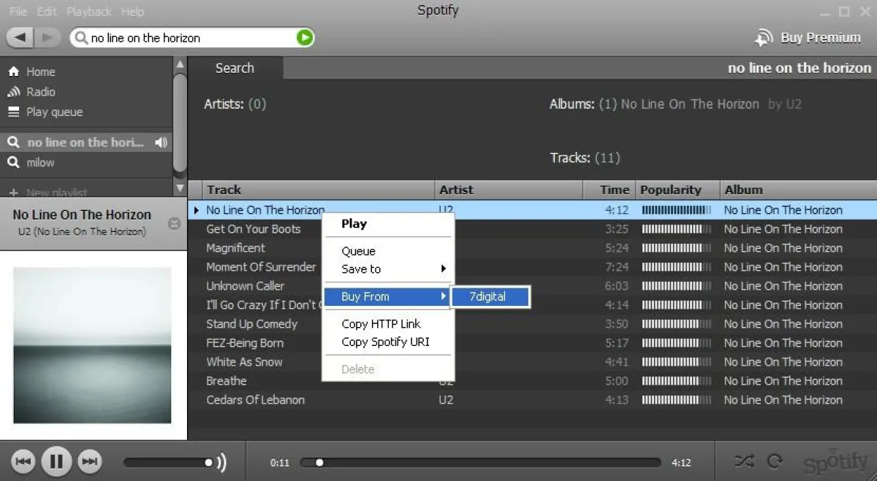
Task: Skip to the next track
Action: [89, 461]
